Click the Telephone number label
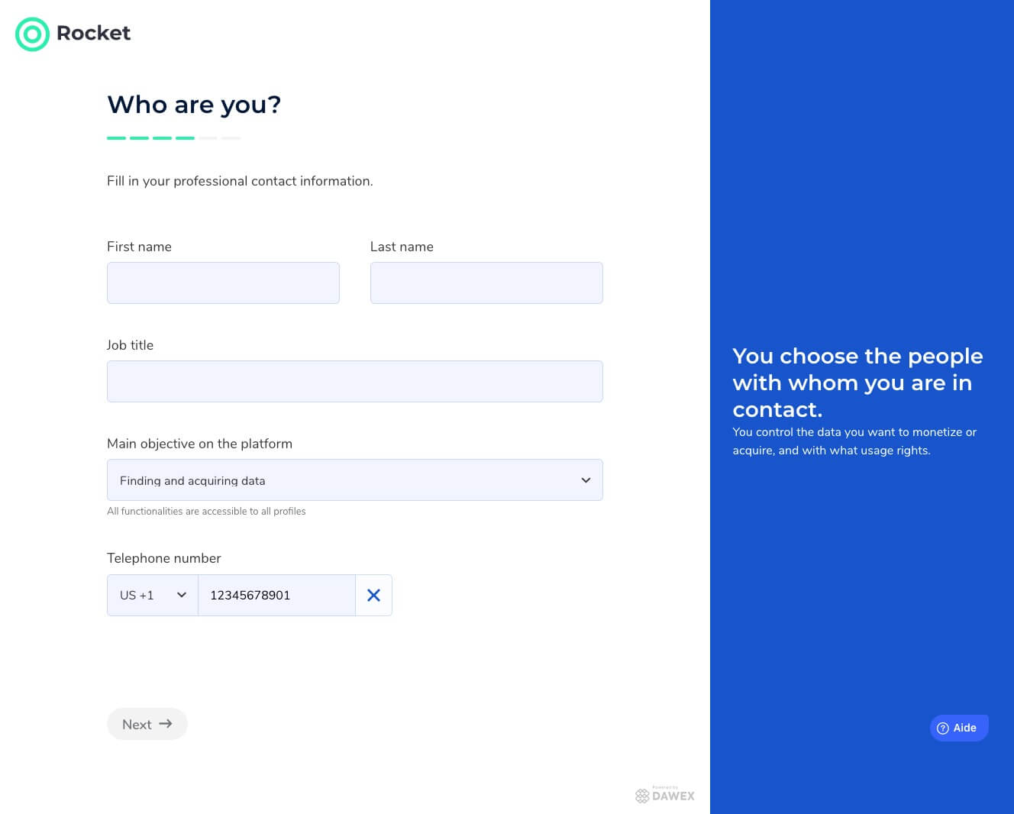1014x814 pixels. (163, 558)
